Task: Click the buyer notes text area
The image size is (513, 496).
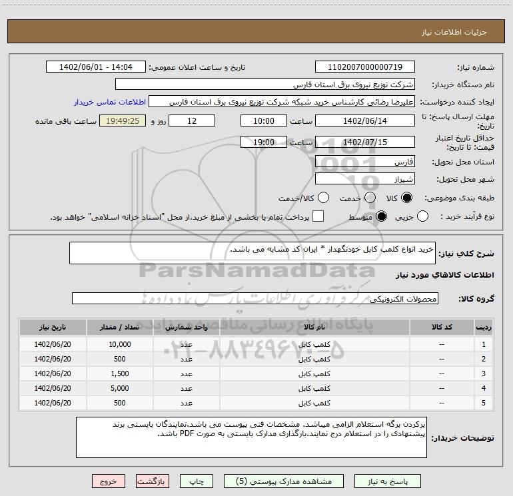Action: 251,437
